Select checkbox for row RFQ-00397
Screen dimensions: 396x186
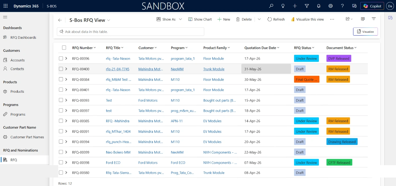[61, 111]
